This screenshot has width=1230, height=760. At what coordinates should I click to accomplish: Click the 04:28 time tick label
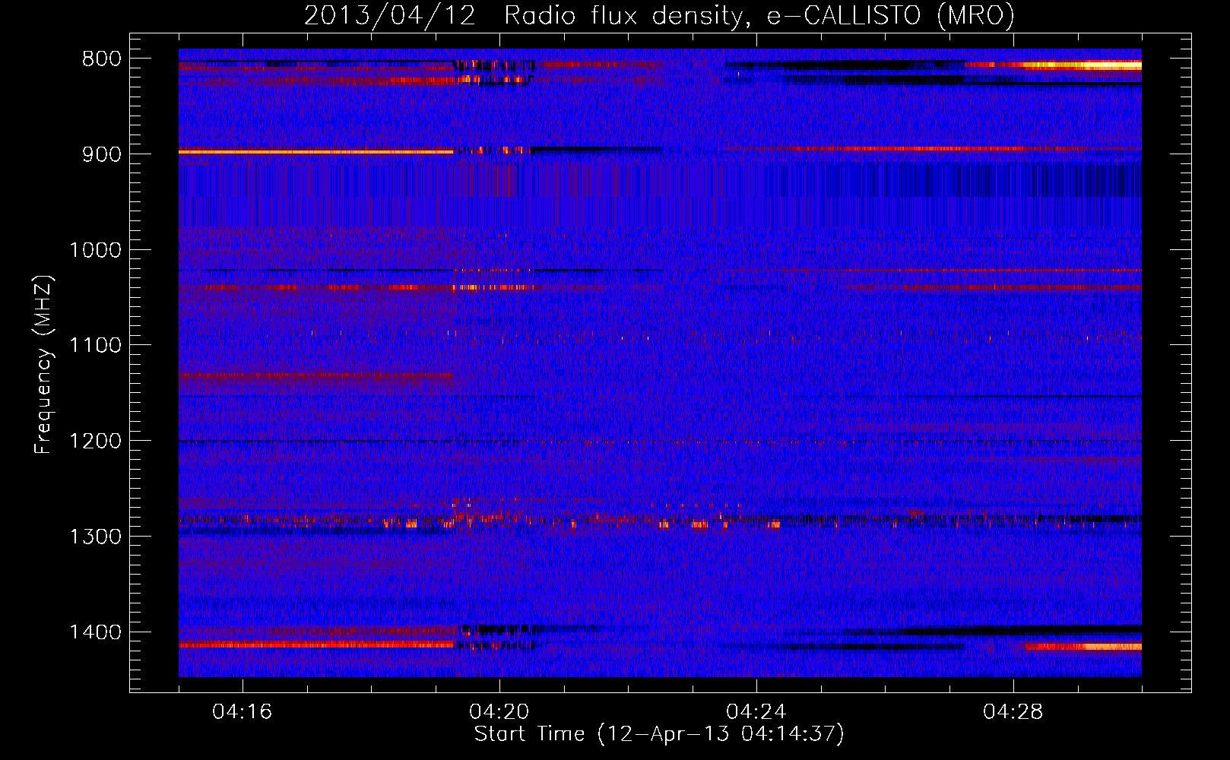tap(1013, 712)
